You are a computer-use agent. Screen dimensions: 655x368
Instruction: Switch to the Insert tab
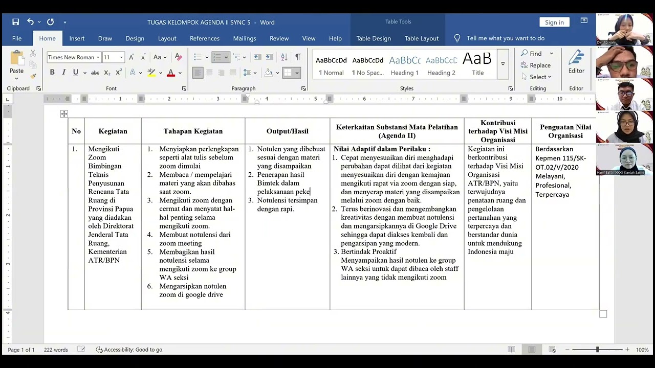[77, 38]
